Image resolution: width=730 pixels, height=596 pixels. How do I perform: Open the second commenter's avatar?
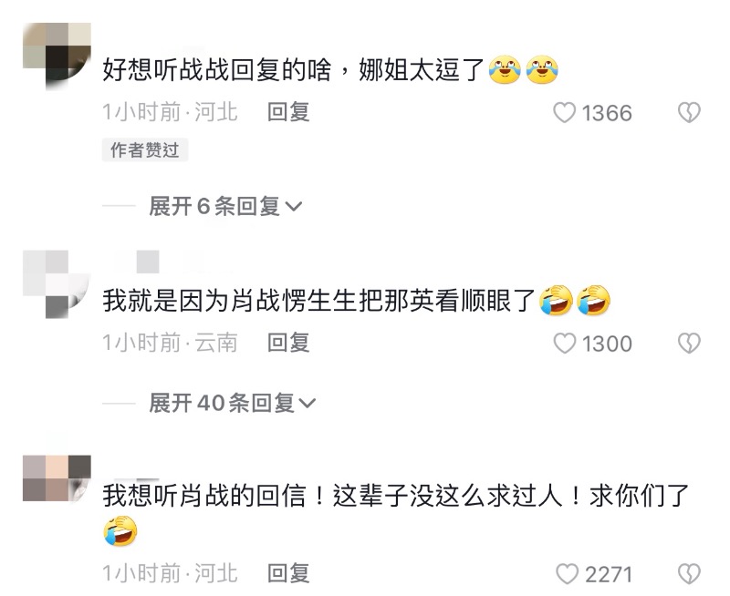tap(57, 284)
